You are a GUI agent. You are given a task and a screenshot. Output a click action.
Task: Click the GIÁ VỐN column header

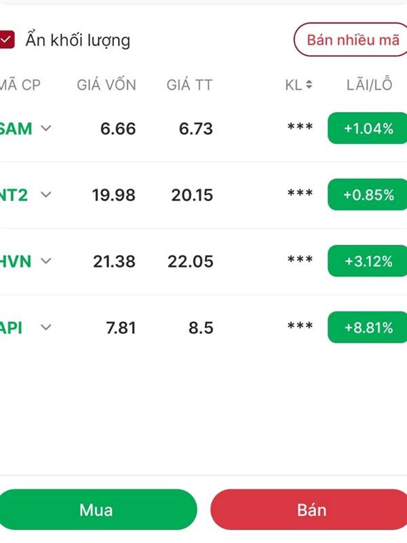tap(106, 85)
